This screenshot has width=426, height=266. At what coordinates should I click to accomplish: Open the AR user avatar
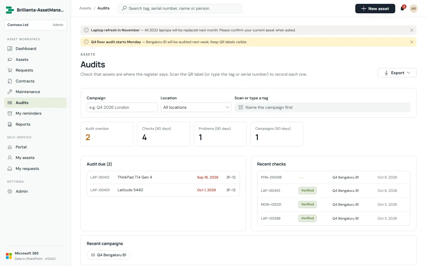coord(414,9)
